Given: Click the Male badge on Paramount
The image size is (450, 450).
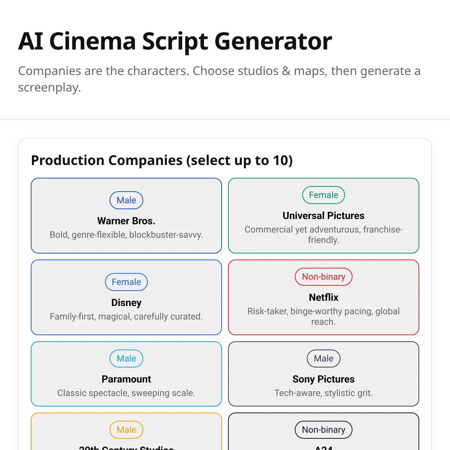Looking at the screenshot, I should [126, 358].
